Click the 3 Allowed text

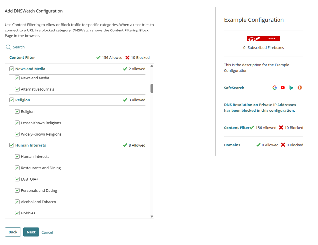(x=137, y=100)
